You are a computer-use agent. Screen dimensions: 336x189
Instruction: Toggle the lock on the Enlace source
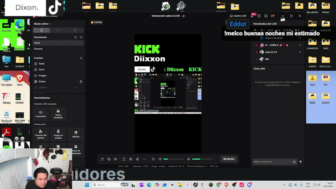(81, 82)
